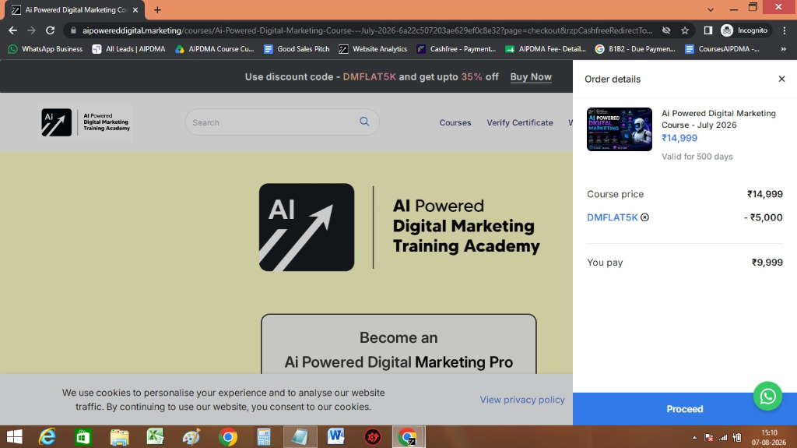This screenshot has width=797, height=448.
Task: Open WhatsApp Business bookmark
Action: [x=46, y=49]
